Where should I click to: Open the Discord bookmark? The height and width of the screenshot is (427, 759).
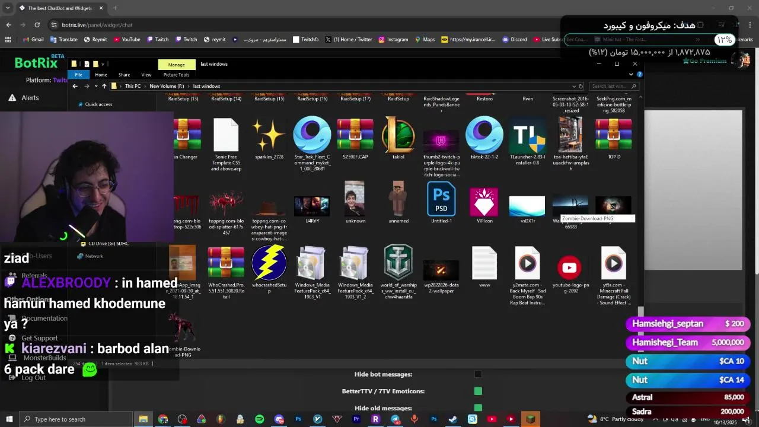point(514,40)
